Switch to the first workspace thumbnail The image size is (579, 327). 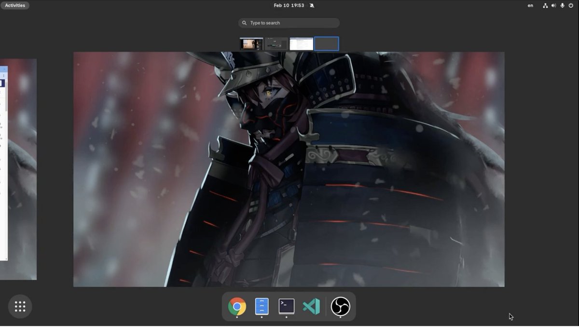tap(251, 44)
